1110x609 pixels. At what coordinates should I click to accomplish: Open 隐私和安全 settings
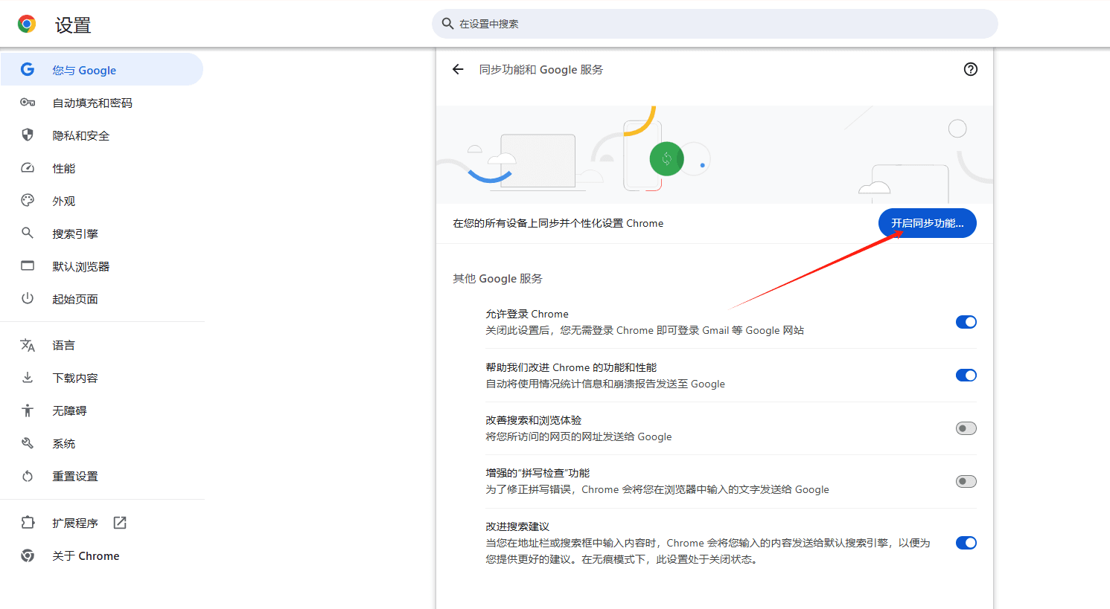(x=101, y=135)
